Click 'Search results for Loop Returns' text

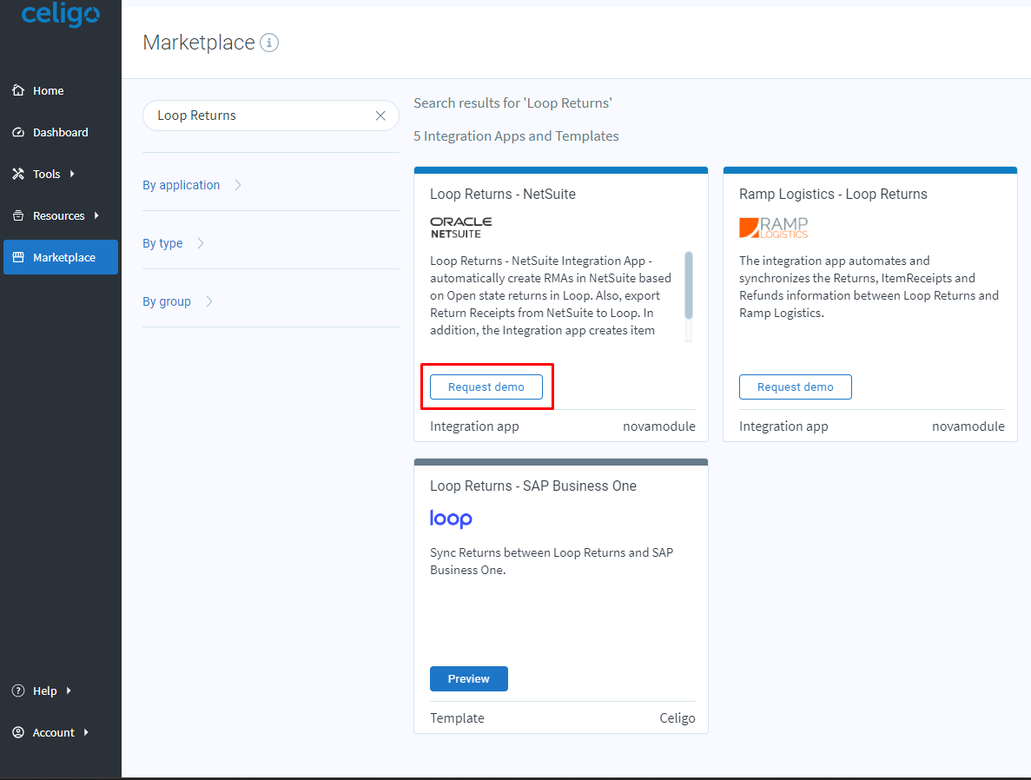[512, 103]
